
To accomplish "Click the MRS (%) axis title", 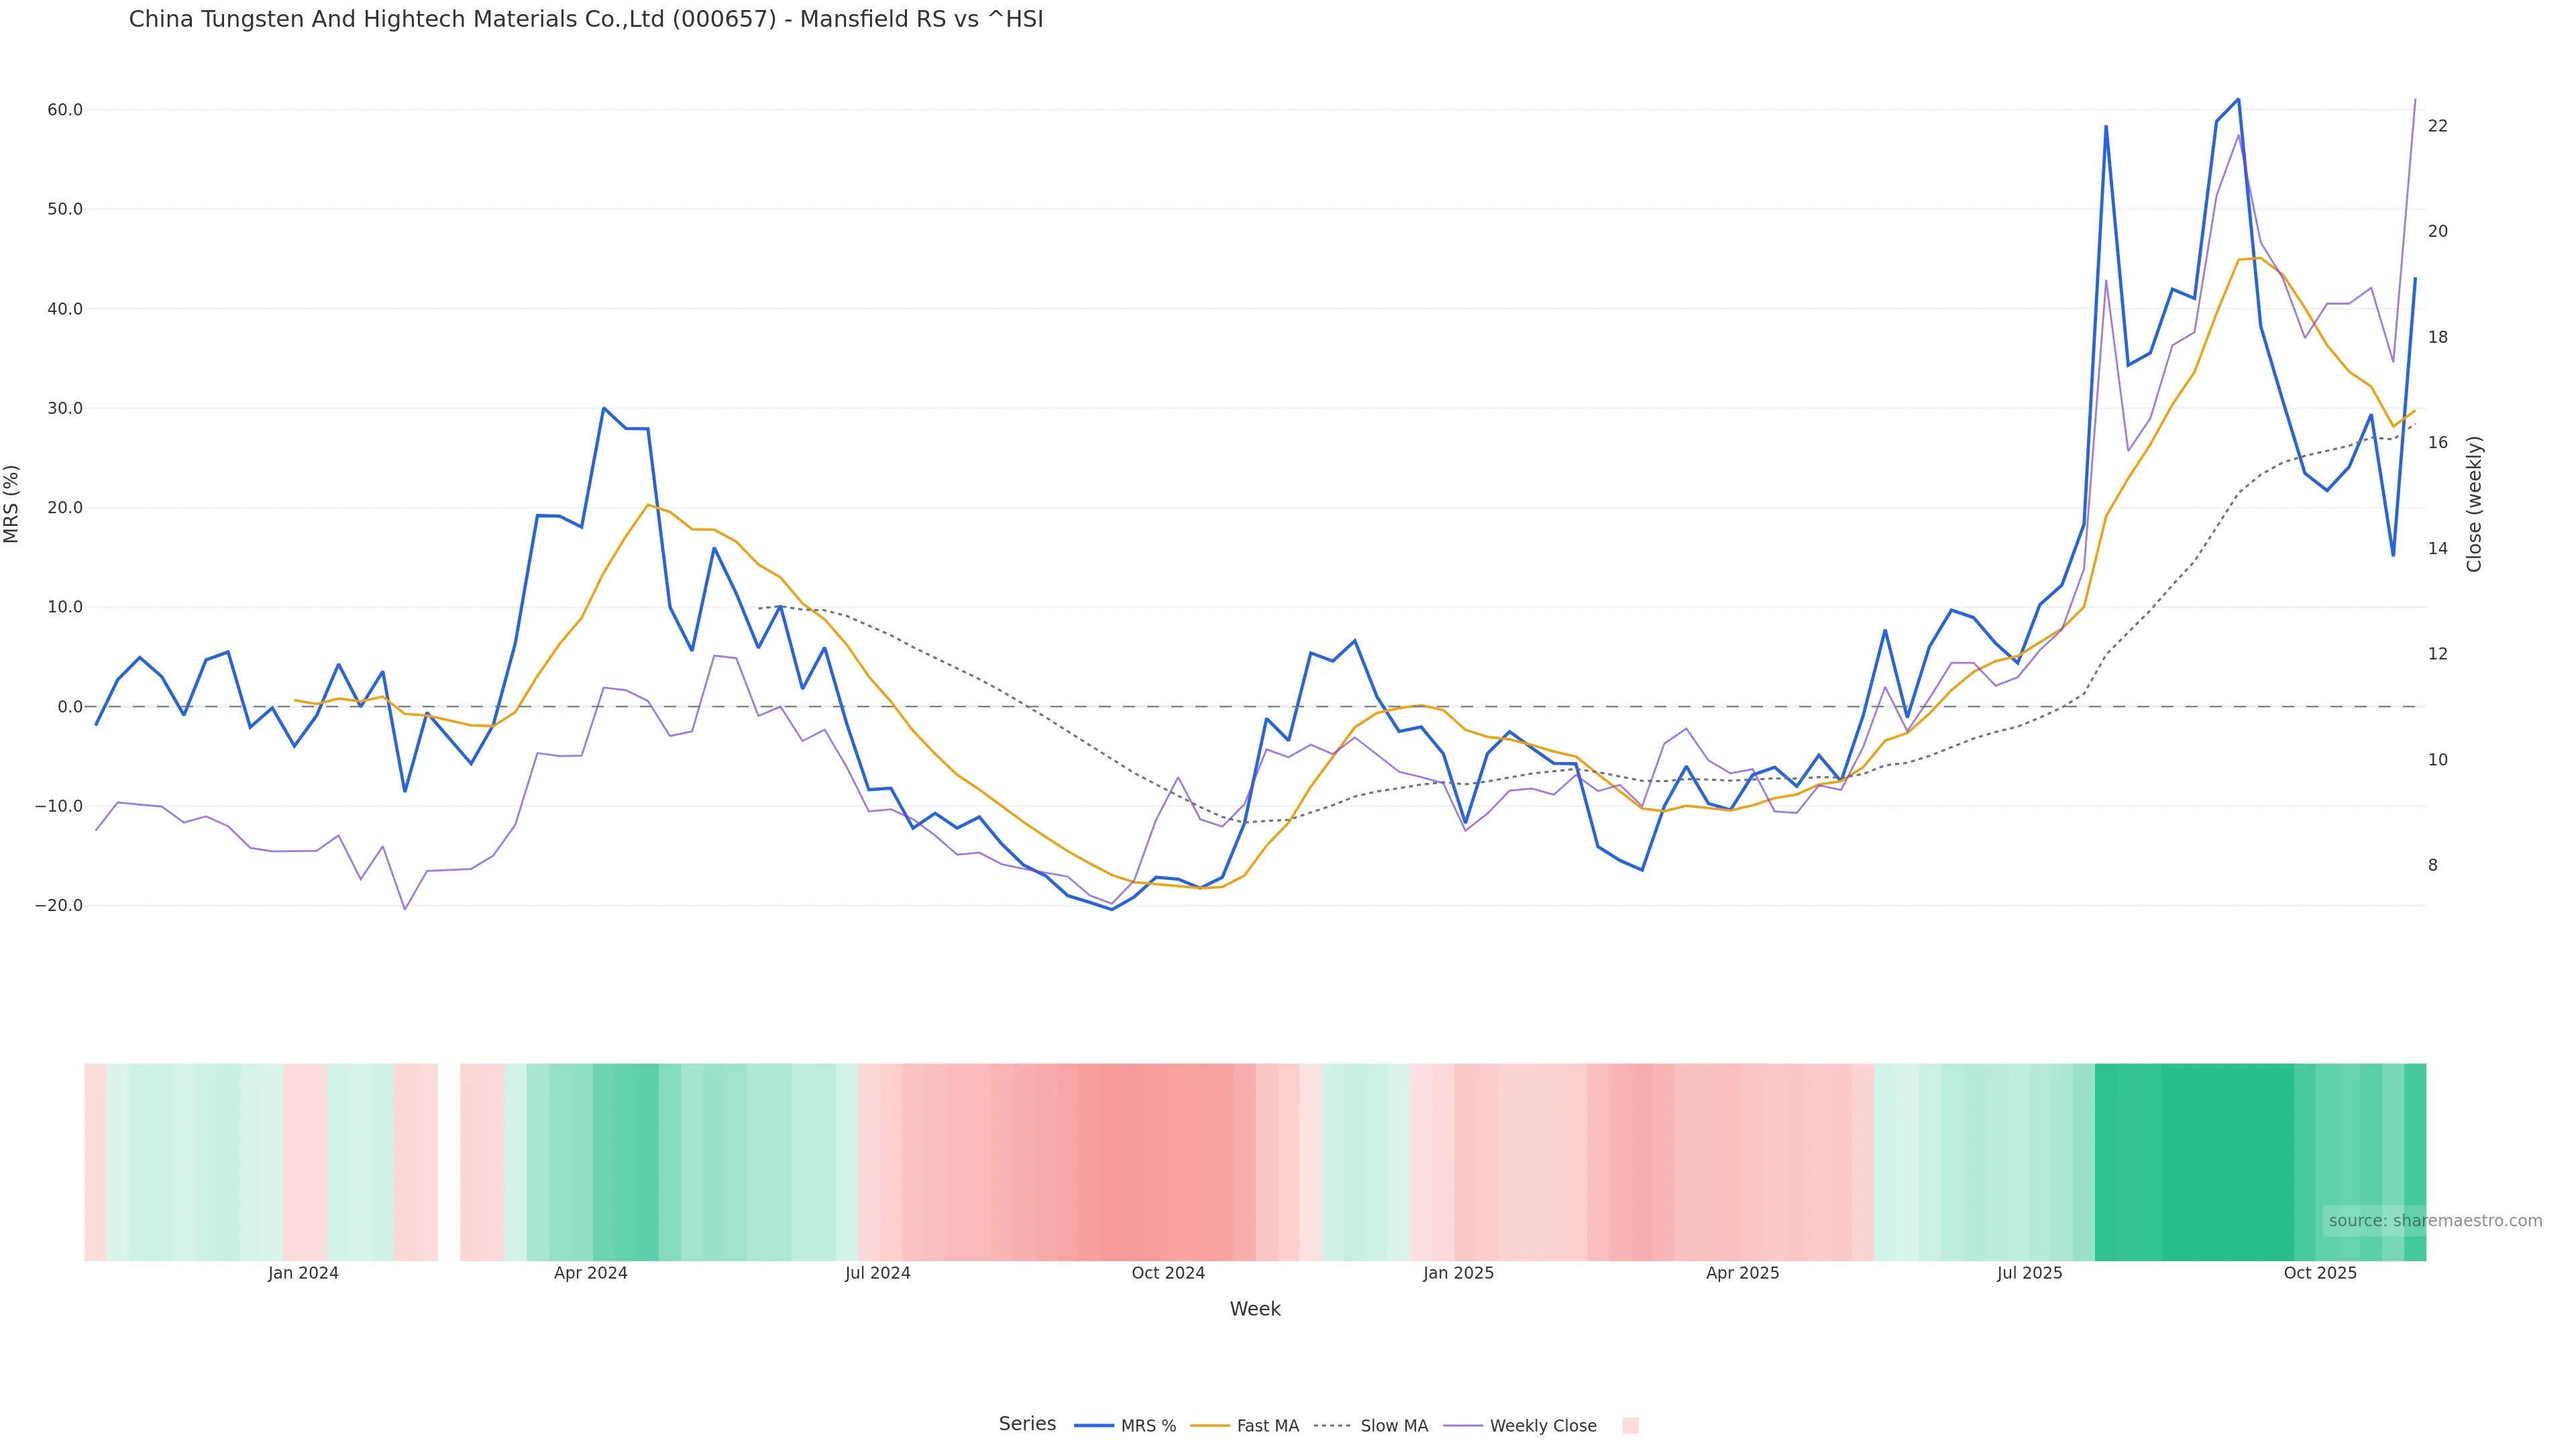I will point(12,504).
